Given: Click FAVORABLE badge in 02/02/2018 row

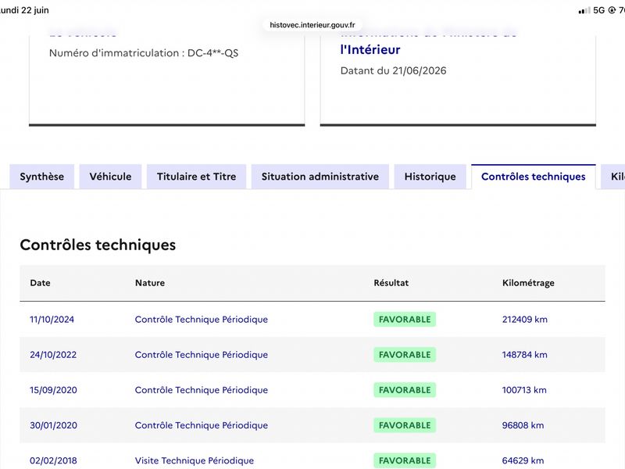Looking at the screenshot, I should point(405,460).
